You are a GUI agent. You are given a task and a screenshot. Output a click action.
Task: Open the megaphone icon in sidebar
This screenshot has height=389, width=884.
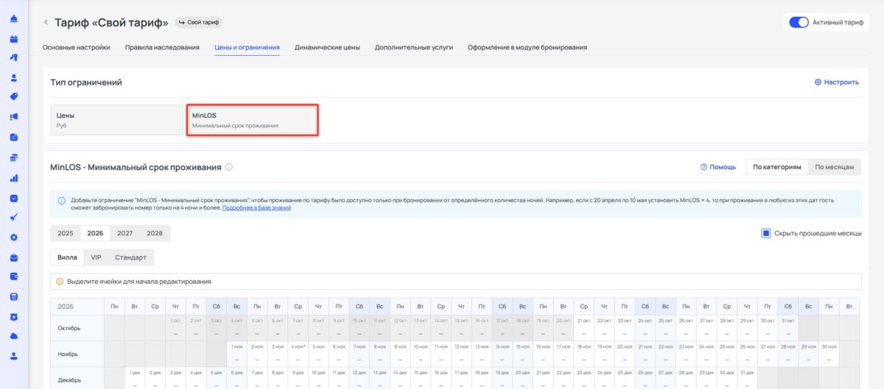(x=14, y=116)
